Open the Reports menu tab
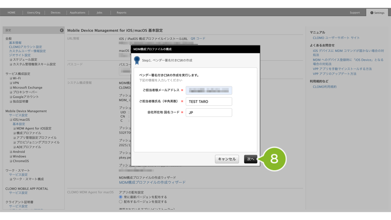 click(121, 13)
